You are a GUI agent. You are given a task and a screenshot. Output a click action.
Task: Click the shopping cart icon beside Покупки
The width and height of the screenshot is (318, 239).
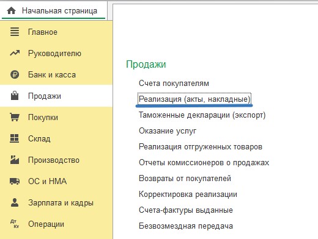click(15, 117)
